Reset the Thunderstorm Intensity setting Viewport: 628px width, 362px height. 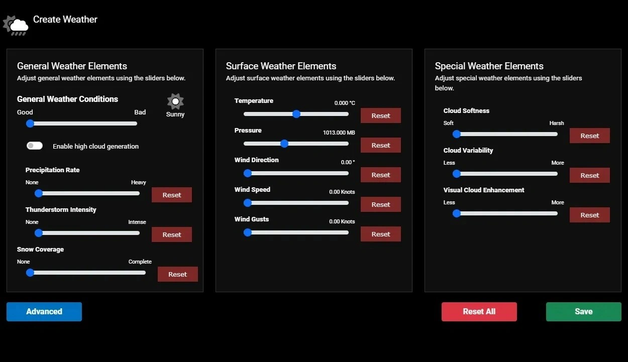172,234
